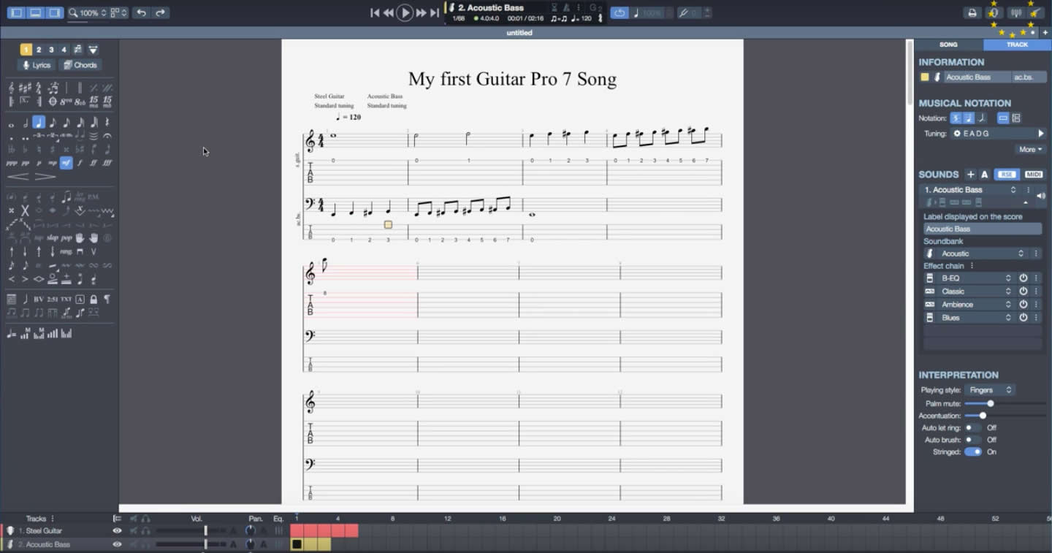Select voice 2 tab in palette
This screenshot has width=1052, height=553.
39,50
